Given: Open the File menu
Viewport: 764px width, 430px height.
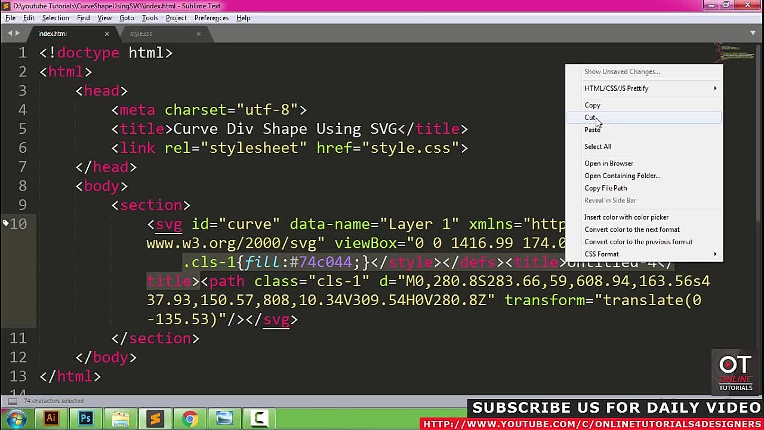Looking at the screenshot, I should point(10,18).
